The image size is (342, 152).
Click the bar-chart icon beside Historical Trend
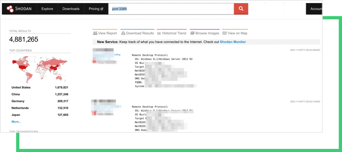pyautogui.click(x=159, y=33)
